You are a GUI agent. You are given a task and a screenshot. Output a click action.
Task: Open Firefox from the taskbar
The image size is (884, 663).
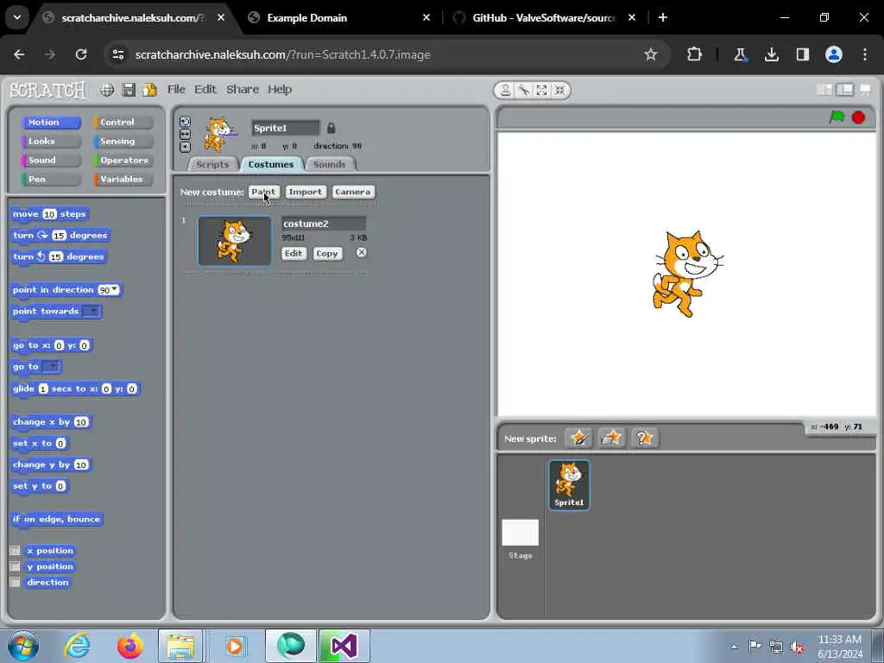(130, 646)
